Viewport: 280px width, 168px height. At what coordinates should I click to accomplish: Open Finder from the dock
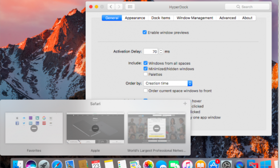pyautogui.click(x=18, y=164)
